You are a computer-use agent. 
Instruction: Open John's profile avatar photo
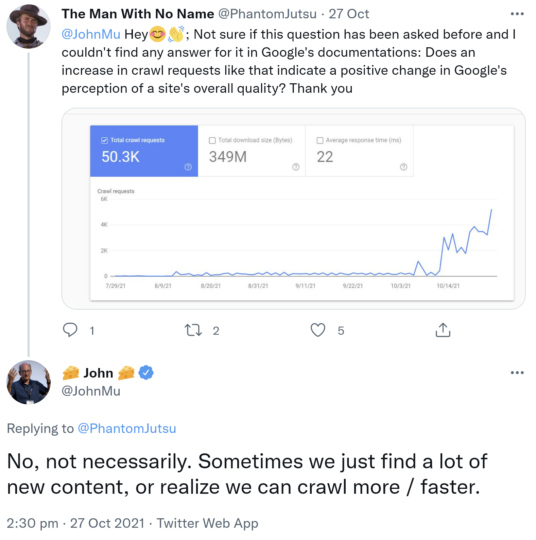tap(29, 382)
